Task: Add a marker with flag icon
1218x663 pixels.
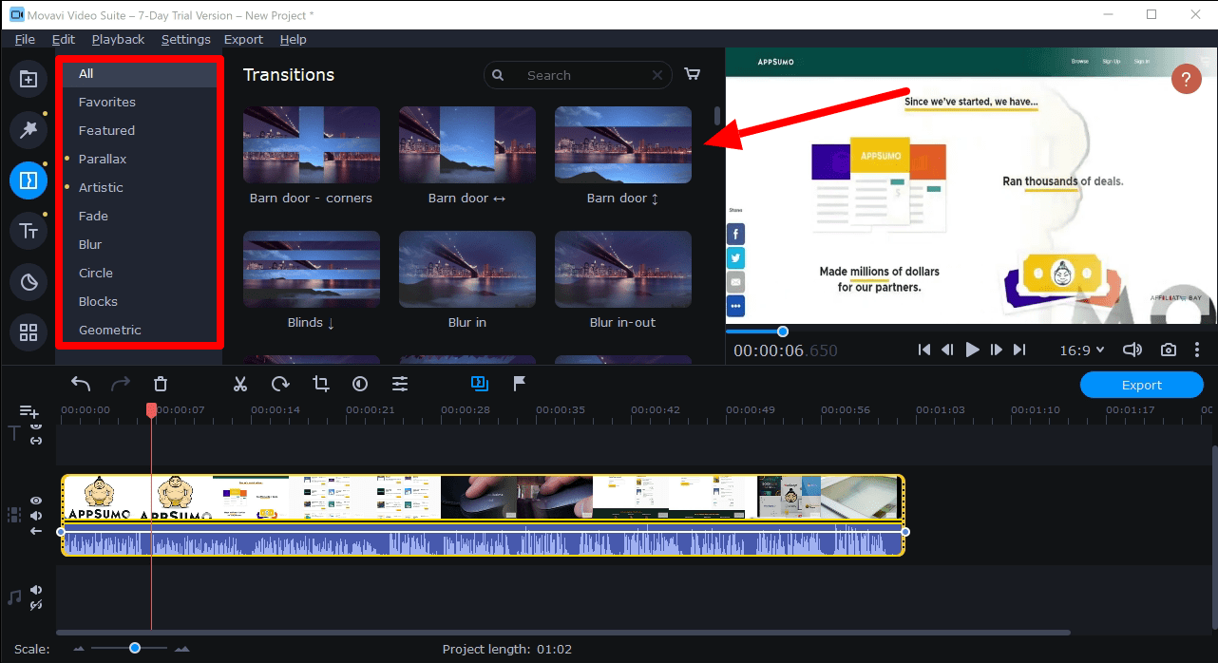Action: pos(520,384)
